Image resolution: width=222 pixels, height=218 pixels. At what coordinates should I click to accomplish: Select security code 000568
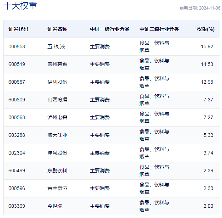point(17,118)
